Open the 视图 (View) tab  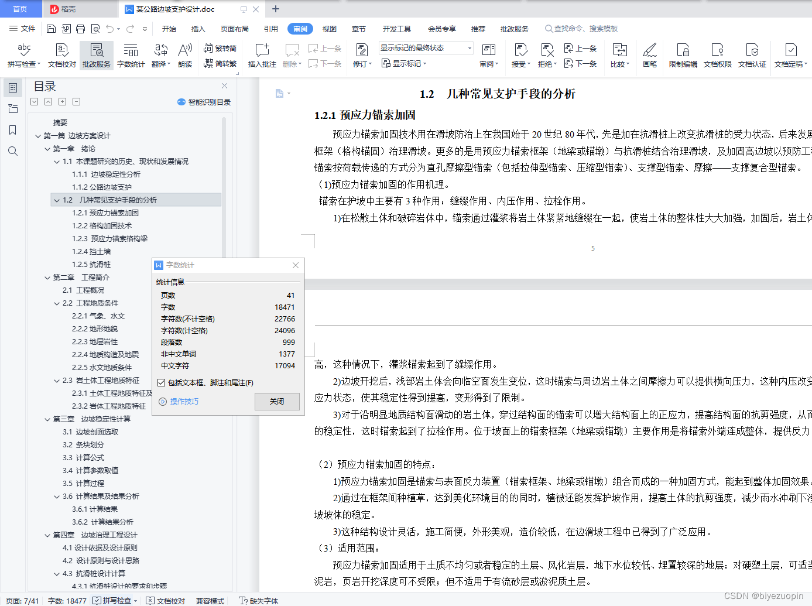tap(330, 29)
